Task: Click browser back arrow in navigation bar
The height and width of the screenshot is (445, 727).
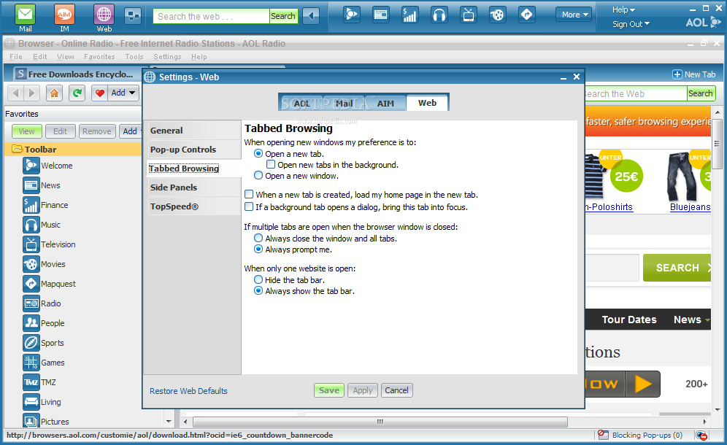Action: tap(16, 93)
